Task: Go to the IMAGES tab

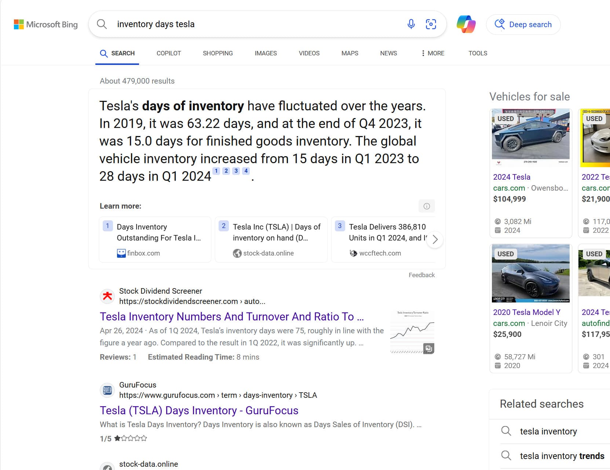Action: pyautogui.click(x=266, y=54)
